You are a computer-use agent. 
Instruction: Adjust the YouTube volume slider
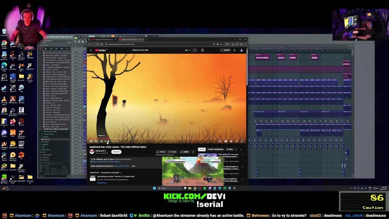pos(106,141)
